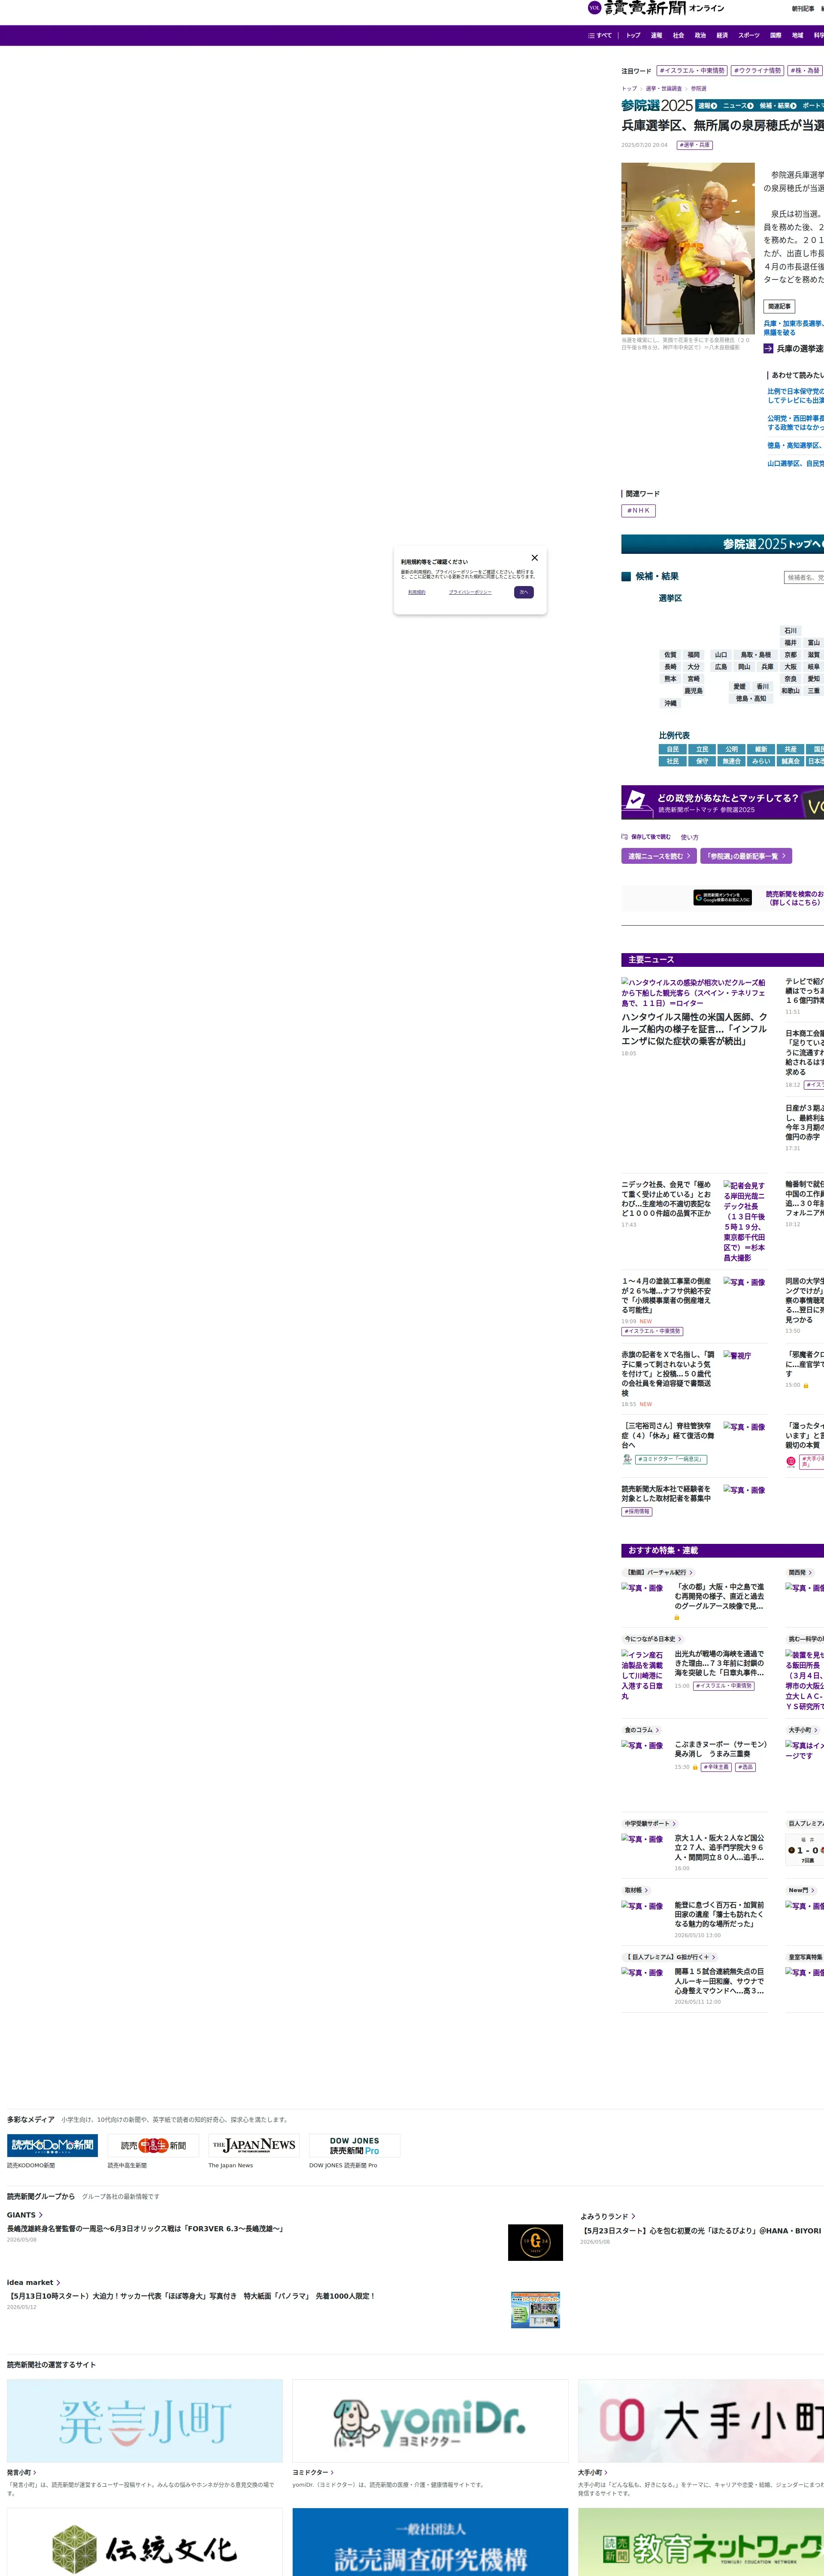Open the DOW JONES 読売新聞 Pro logo
The width and height of the screenshot is (824, 2576).
(x=355, y=2145)
